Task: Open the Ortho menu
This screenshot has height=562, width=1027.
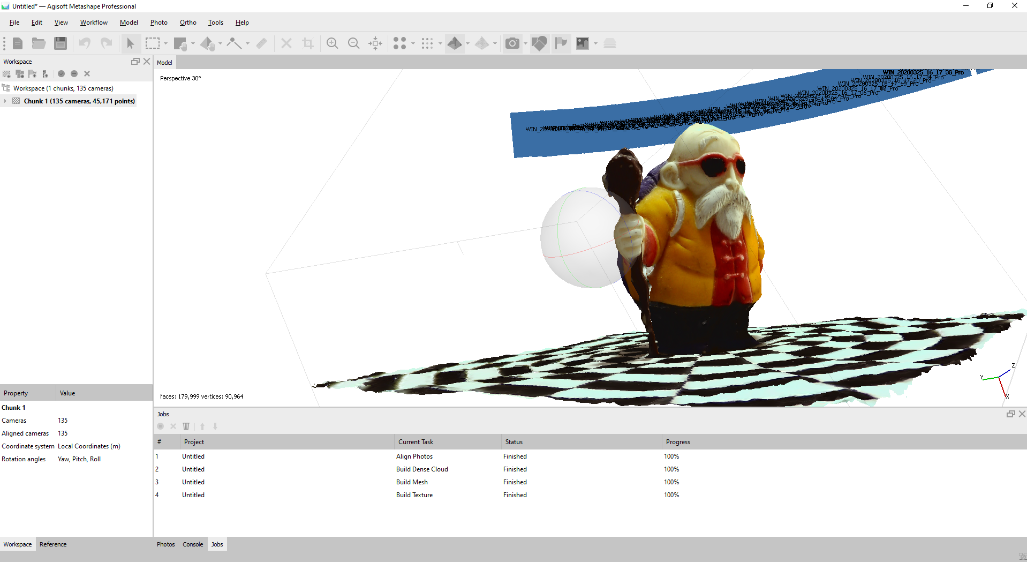Action: (x=188, y=23)
